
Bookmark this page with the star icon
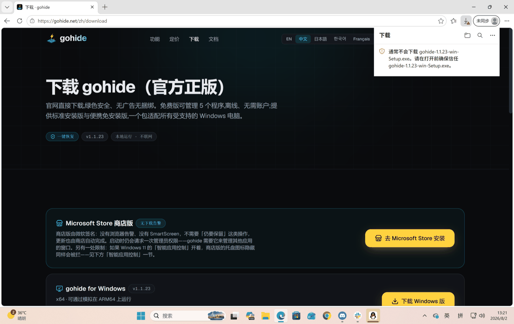pyautogui.click(x=441, y=21)
